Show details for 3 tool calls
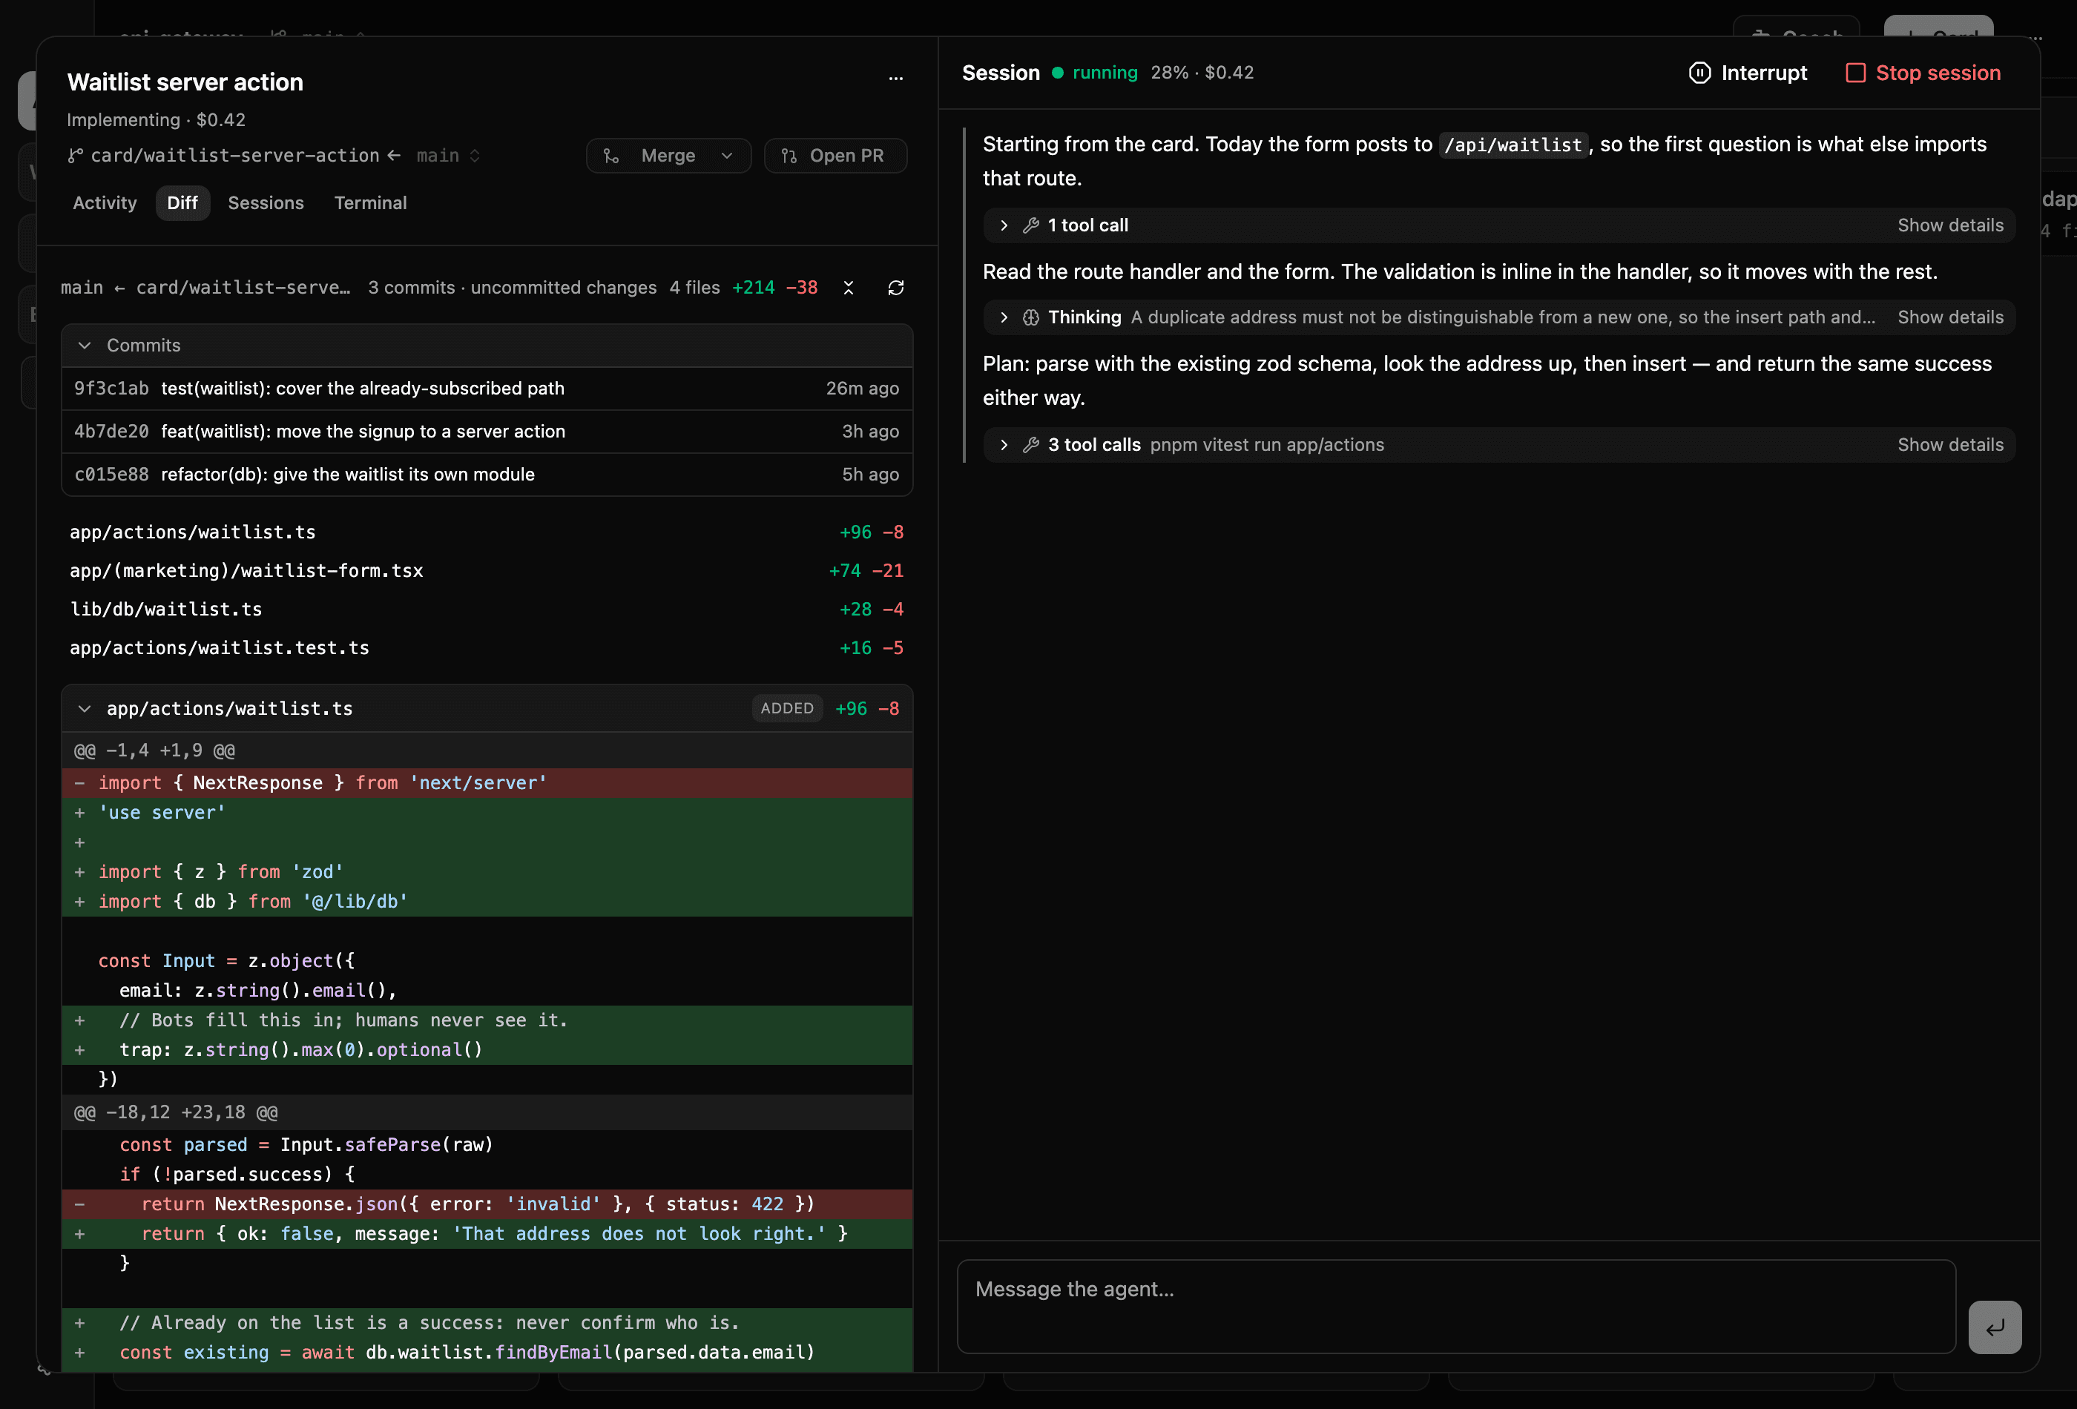 (x=1950, y=445)
